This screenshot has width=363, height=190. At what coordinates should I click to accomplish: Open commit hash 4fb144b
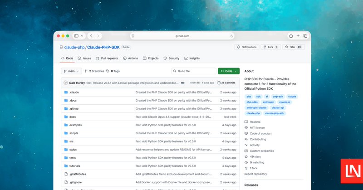click(195, 83)
